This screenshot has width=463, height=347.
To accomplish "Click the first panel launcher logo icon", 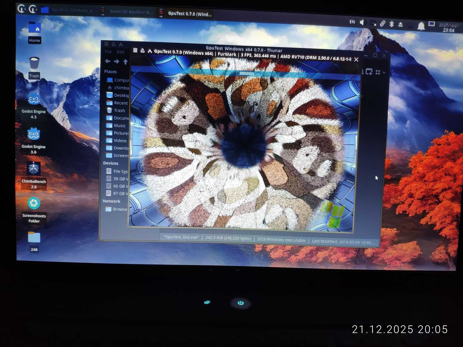I will tap(22, 9).
